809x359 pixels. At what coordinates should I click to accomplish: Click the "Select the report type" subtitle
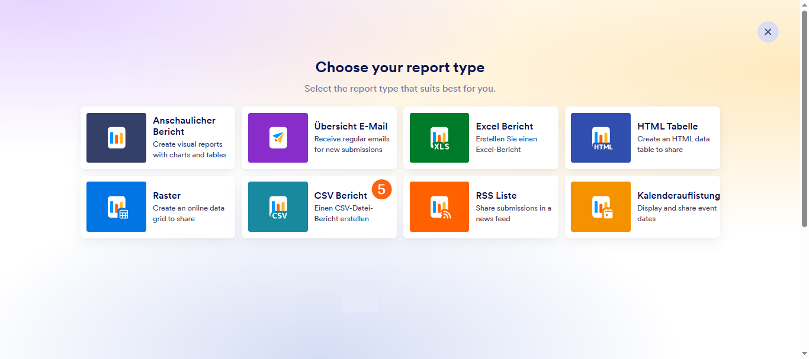click(400, 89)
